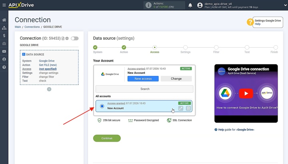
Task: Go to the Action step
Action: pos(124,50)
